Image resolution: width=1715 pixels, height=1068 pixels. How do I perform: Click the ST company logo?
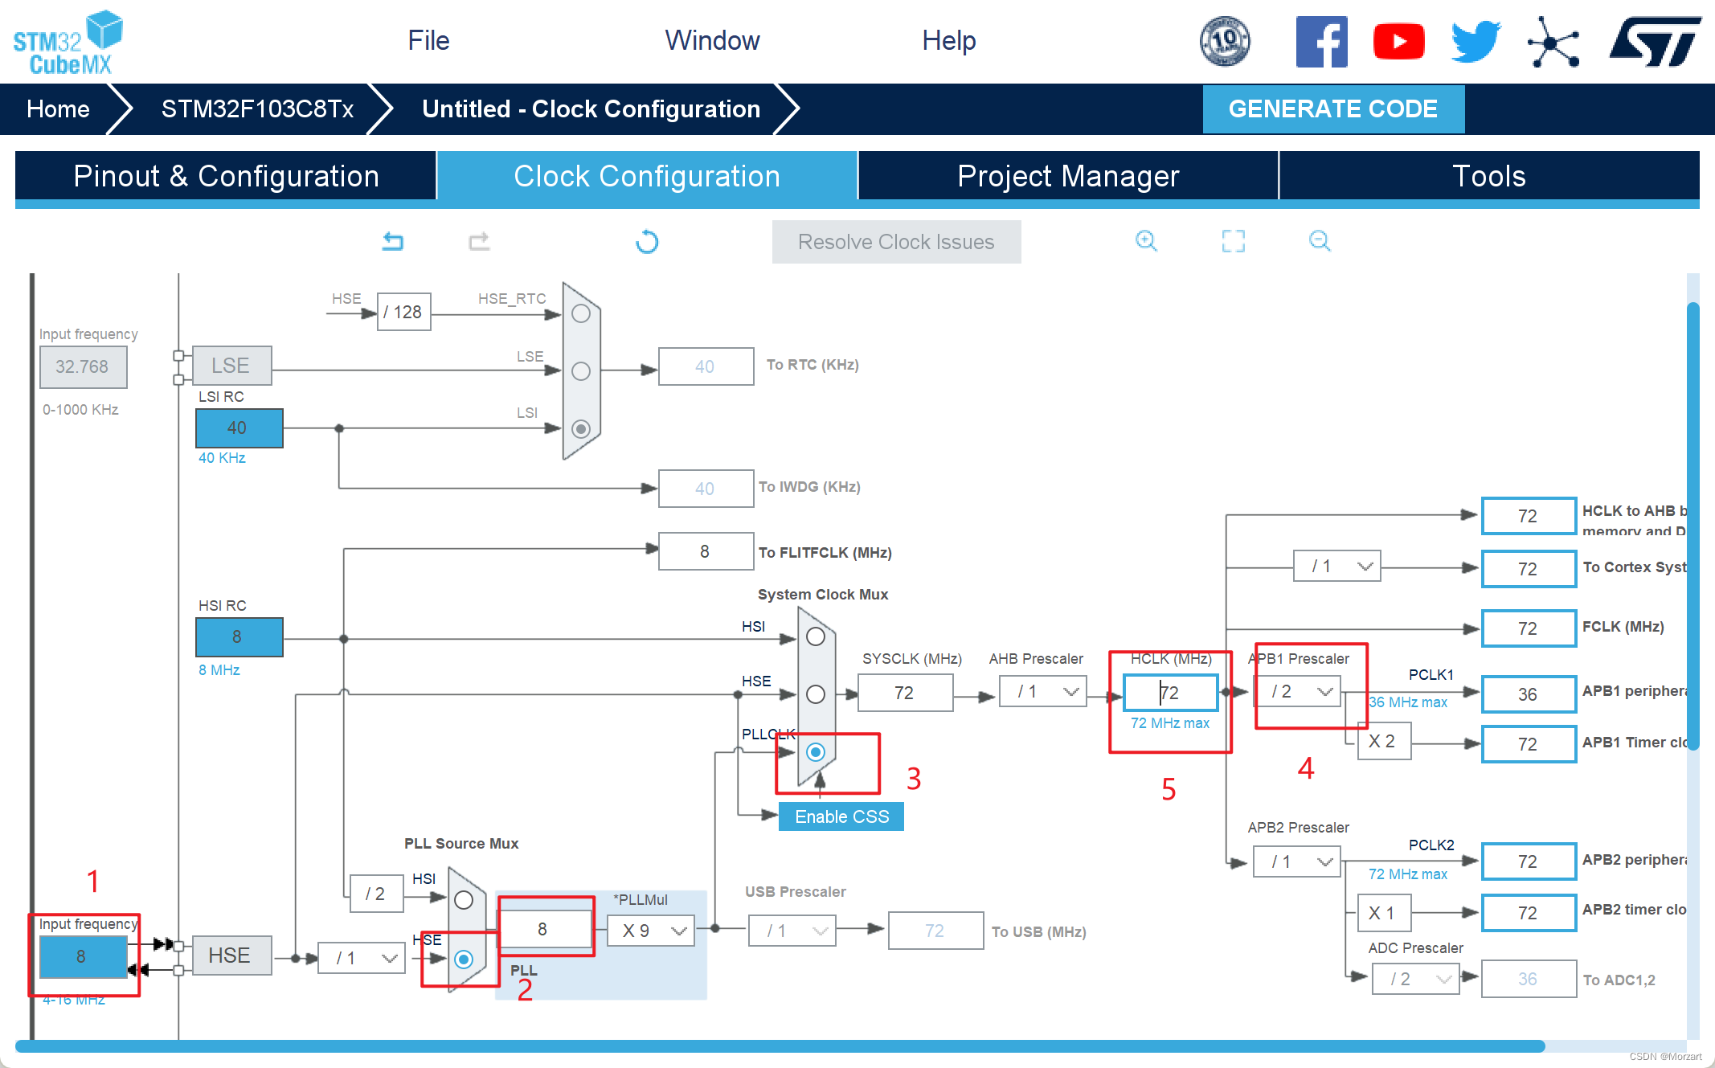tap(1656, 42)
